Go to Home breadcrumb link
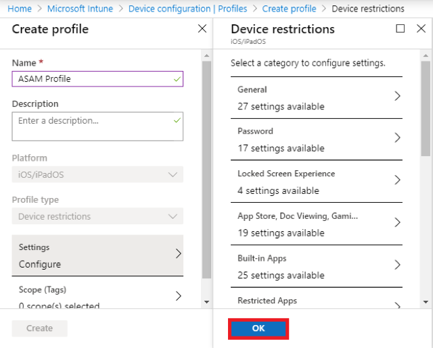 20,9
